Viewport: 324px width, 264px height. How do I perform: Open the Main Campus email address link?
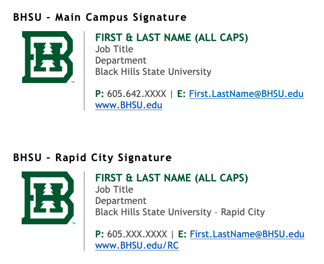click(x=246, y=94)
